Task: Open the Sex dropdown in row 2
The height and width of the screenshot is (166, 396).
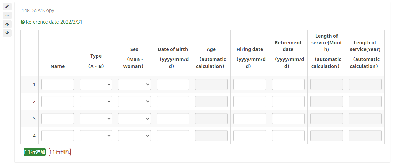Action: [x=134, y=101]
